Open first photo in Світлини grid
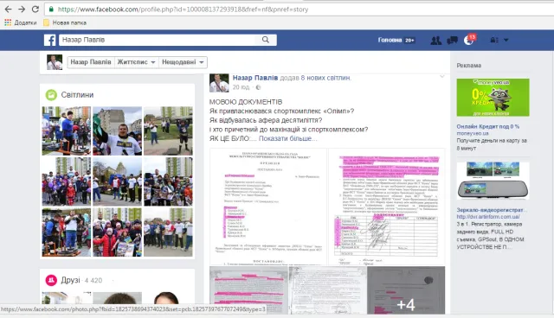The image size is (554, 318). 67,130
